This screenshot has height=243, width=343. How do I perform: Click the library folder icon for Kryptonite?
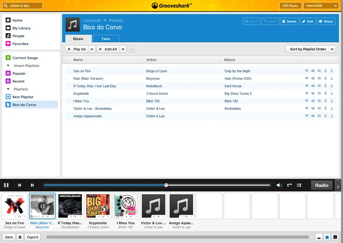point(313,93)
